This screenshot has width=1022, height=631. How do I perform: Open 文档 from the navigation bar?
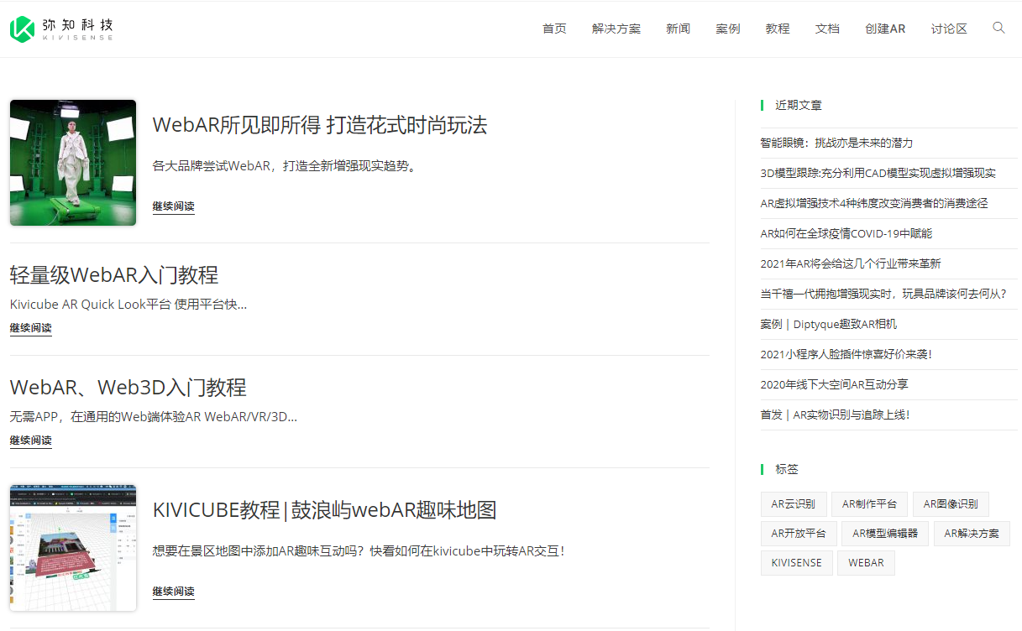827,29
